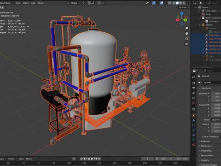Open the Object Data properties tab
Image resolution: width=221 pixels, height=166 pixels.
coord(193,140)
